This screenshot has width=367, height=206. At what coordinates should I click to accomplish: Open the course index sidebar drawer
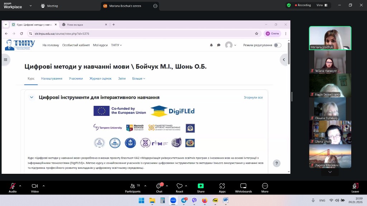(x=5, y=60)
